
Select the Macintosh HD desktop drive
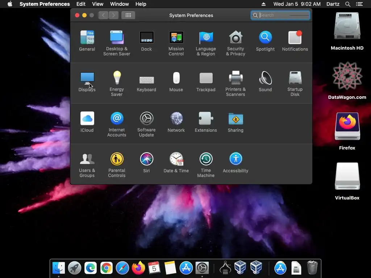point(347,31)
